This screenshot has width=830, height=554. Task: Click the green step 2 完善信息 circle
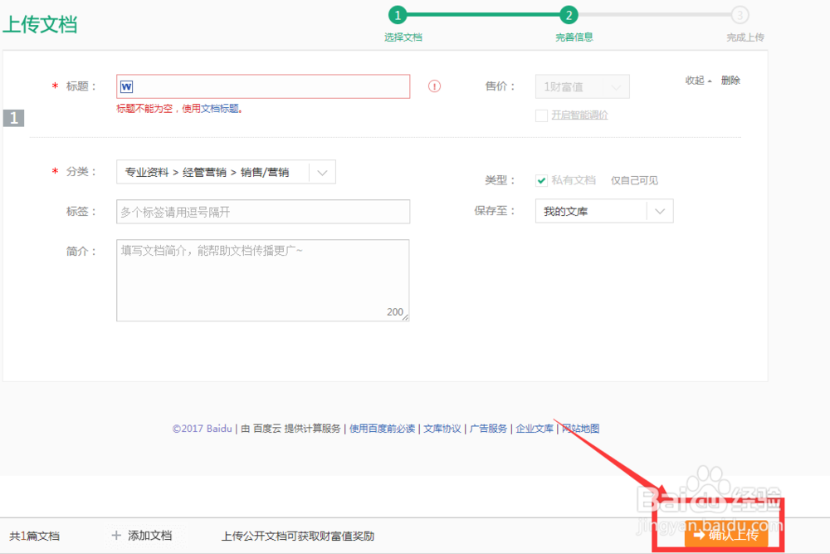569,15
